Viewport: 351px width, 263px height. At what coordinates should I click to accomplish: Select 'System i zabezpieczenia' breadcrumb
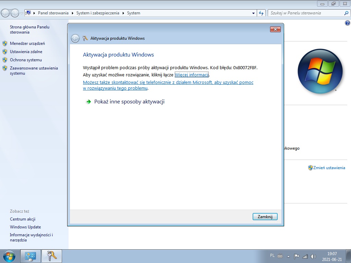point(98,13)
